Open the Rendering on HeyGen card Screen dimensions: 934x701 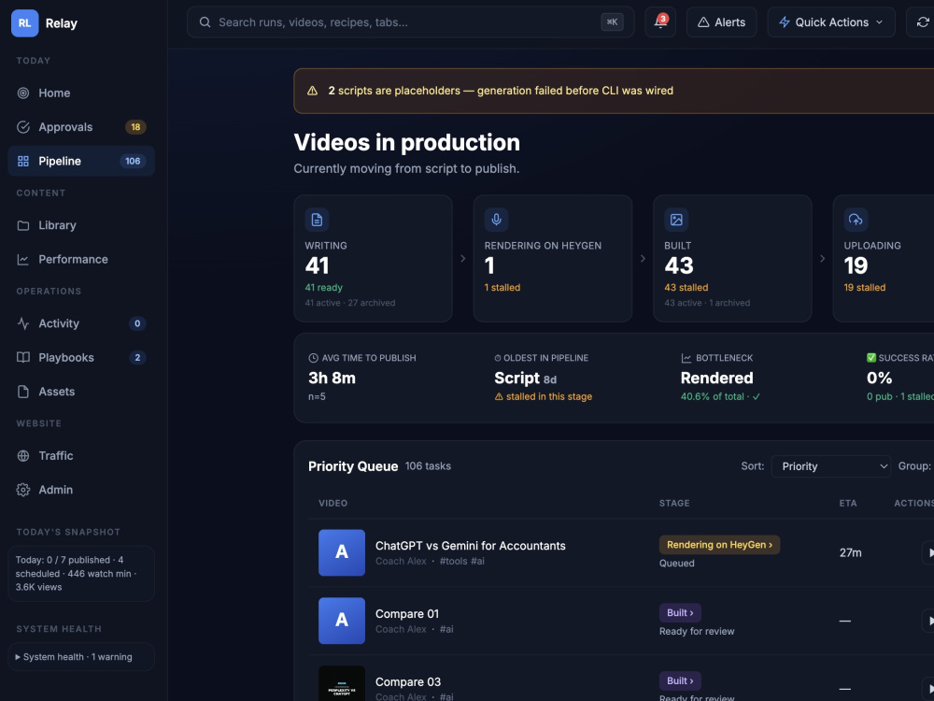[553, 259]
